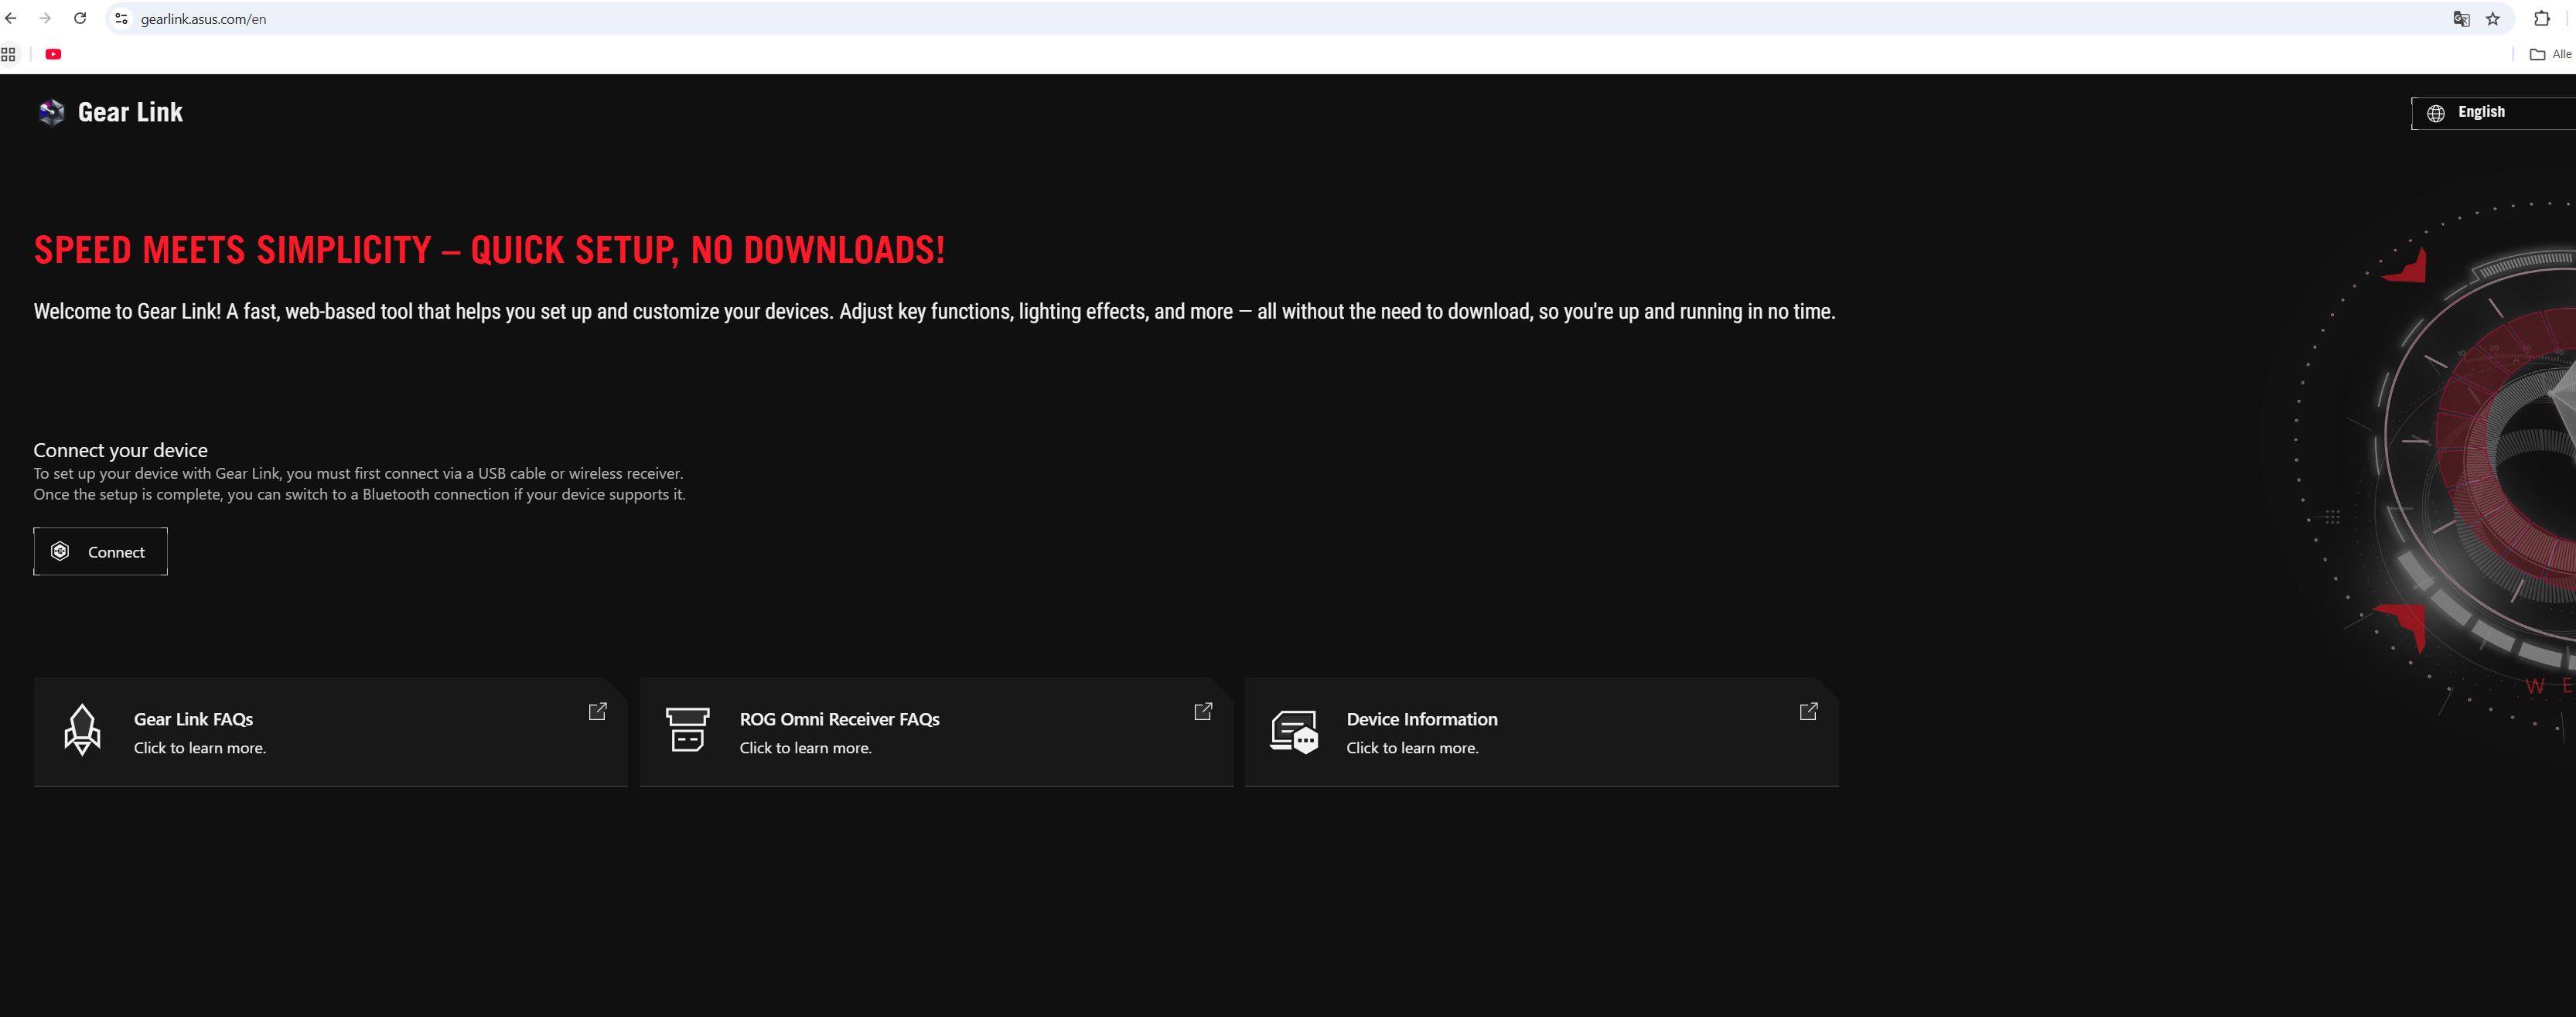This screenshot has width=2576, height=1017.
Task: Click the Device Information laptop icon
Action: pyautogui.click(x=1294, y=732)
